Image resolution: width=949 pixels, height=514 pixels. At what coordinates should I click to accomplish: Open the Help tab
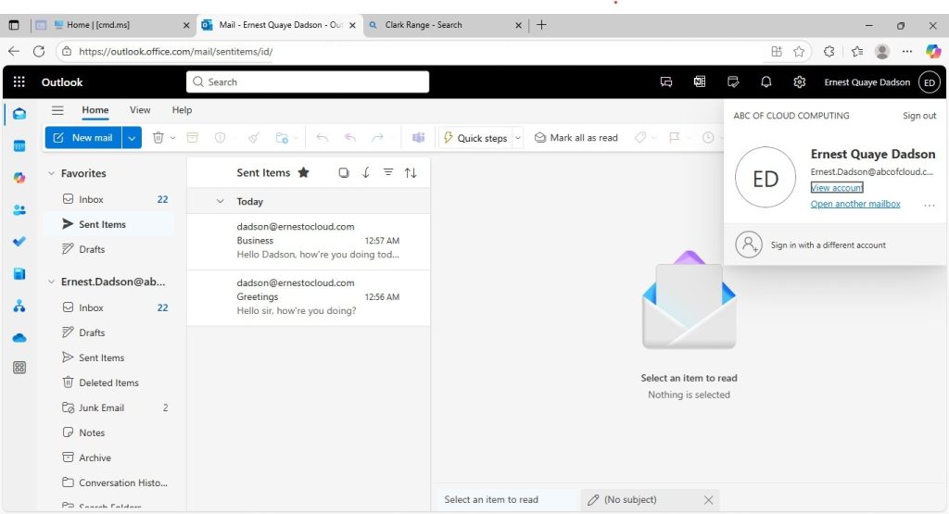click(182, 110)
